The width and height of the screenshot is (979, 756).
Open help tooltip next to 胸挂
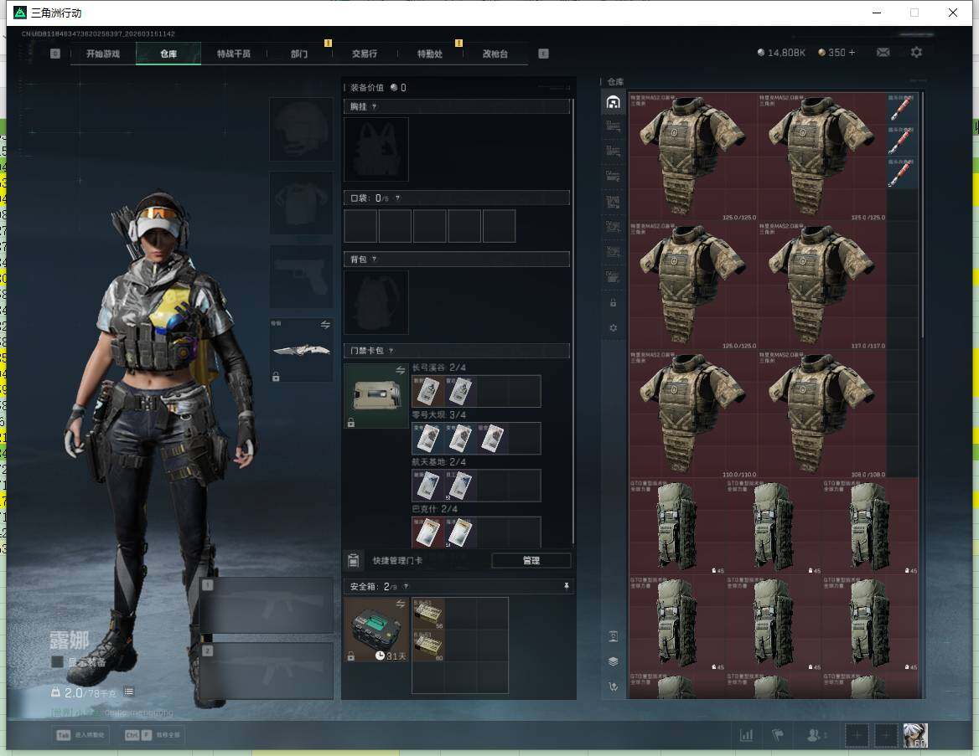(x=374, y=106)
